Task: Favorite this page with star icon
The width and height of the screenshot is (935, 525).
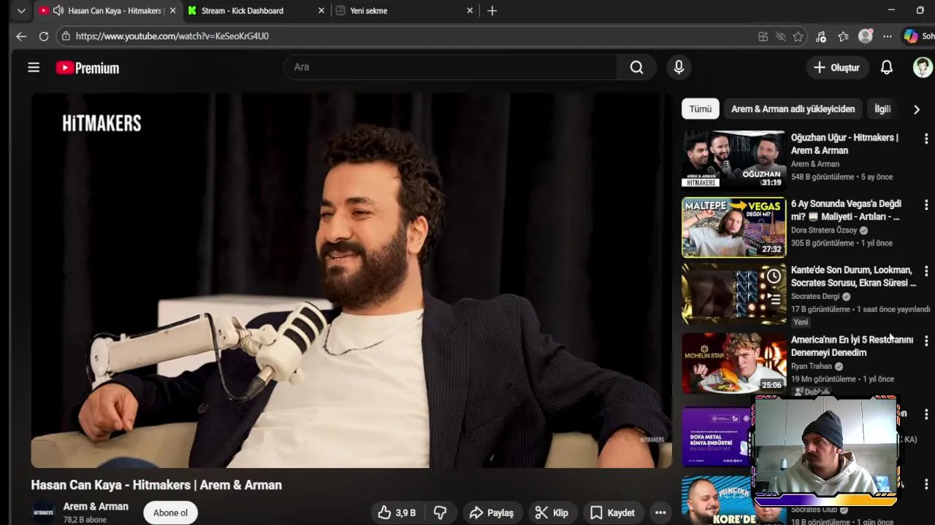Action: [798, 36]
